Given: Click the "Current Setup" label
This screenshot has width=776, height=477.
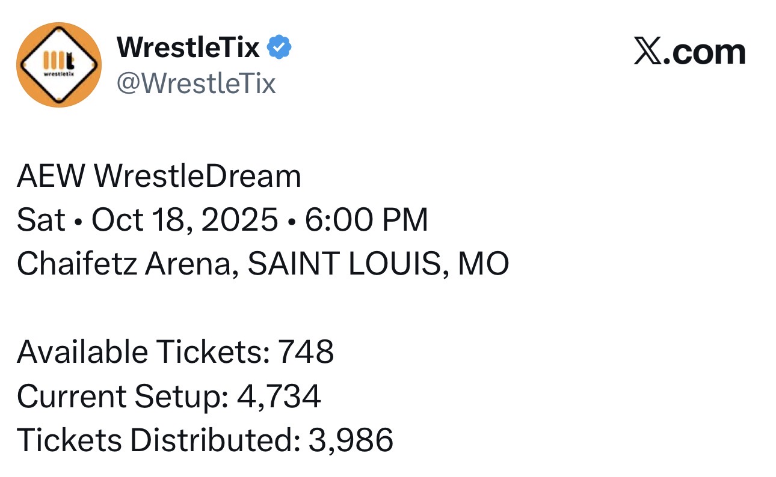Looking at the screenshot, I should (x=122, y=396).
